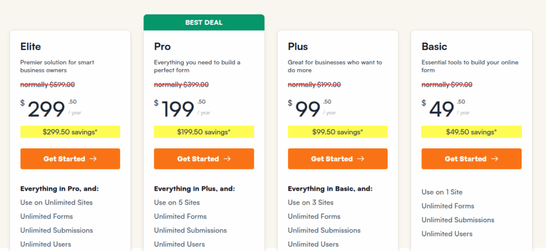Click the Elite plan title
Image resolution: width=546 pixels, height=251 pixels.
click(x=30, y=46)
